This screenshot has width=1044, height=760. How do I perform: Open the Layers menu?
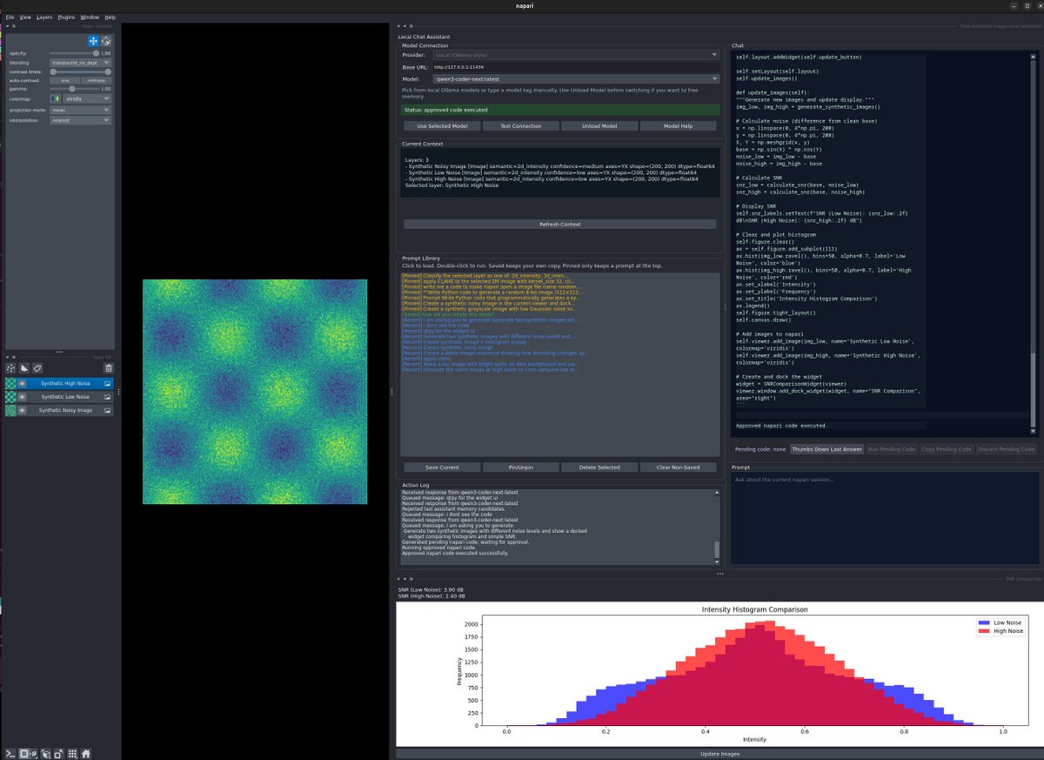pos(44,17)
